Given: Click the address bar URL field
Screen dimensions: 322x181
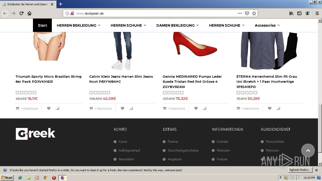Looking at the screenshot, I should [x=156, y=13].
